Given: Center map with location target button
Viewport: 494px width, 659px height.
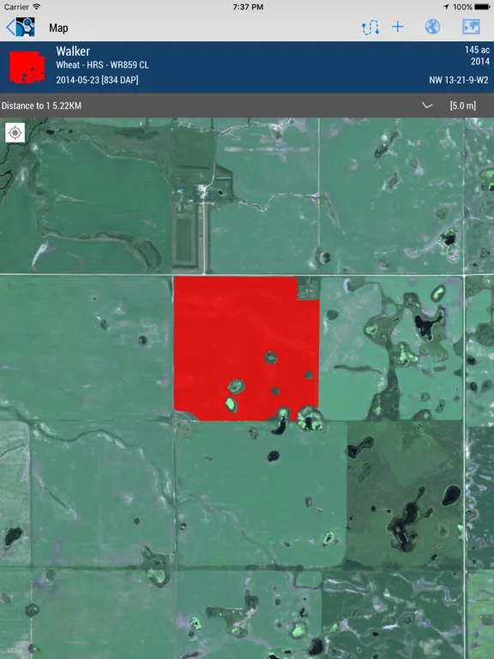Looking at the screenshot, I should click(15, 133).
